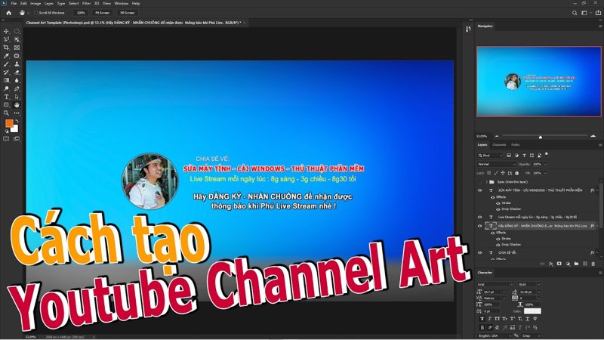The width and height of the screenshot is (604, 340).
Task: Click the 100% zoom button
Action: (x=81, y=13)
